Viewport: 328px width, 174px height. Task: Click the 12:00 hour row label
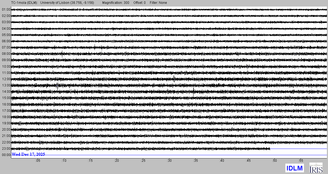coord(6,79)
